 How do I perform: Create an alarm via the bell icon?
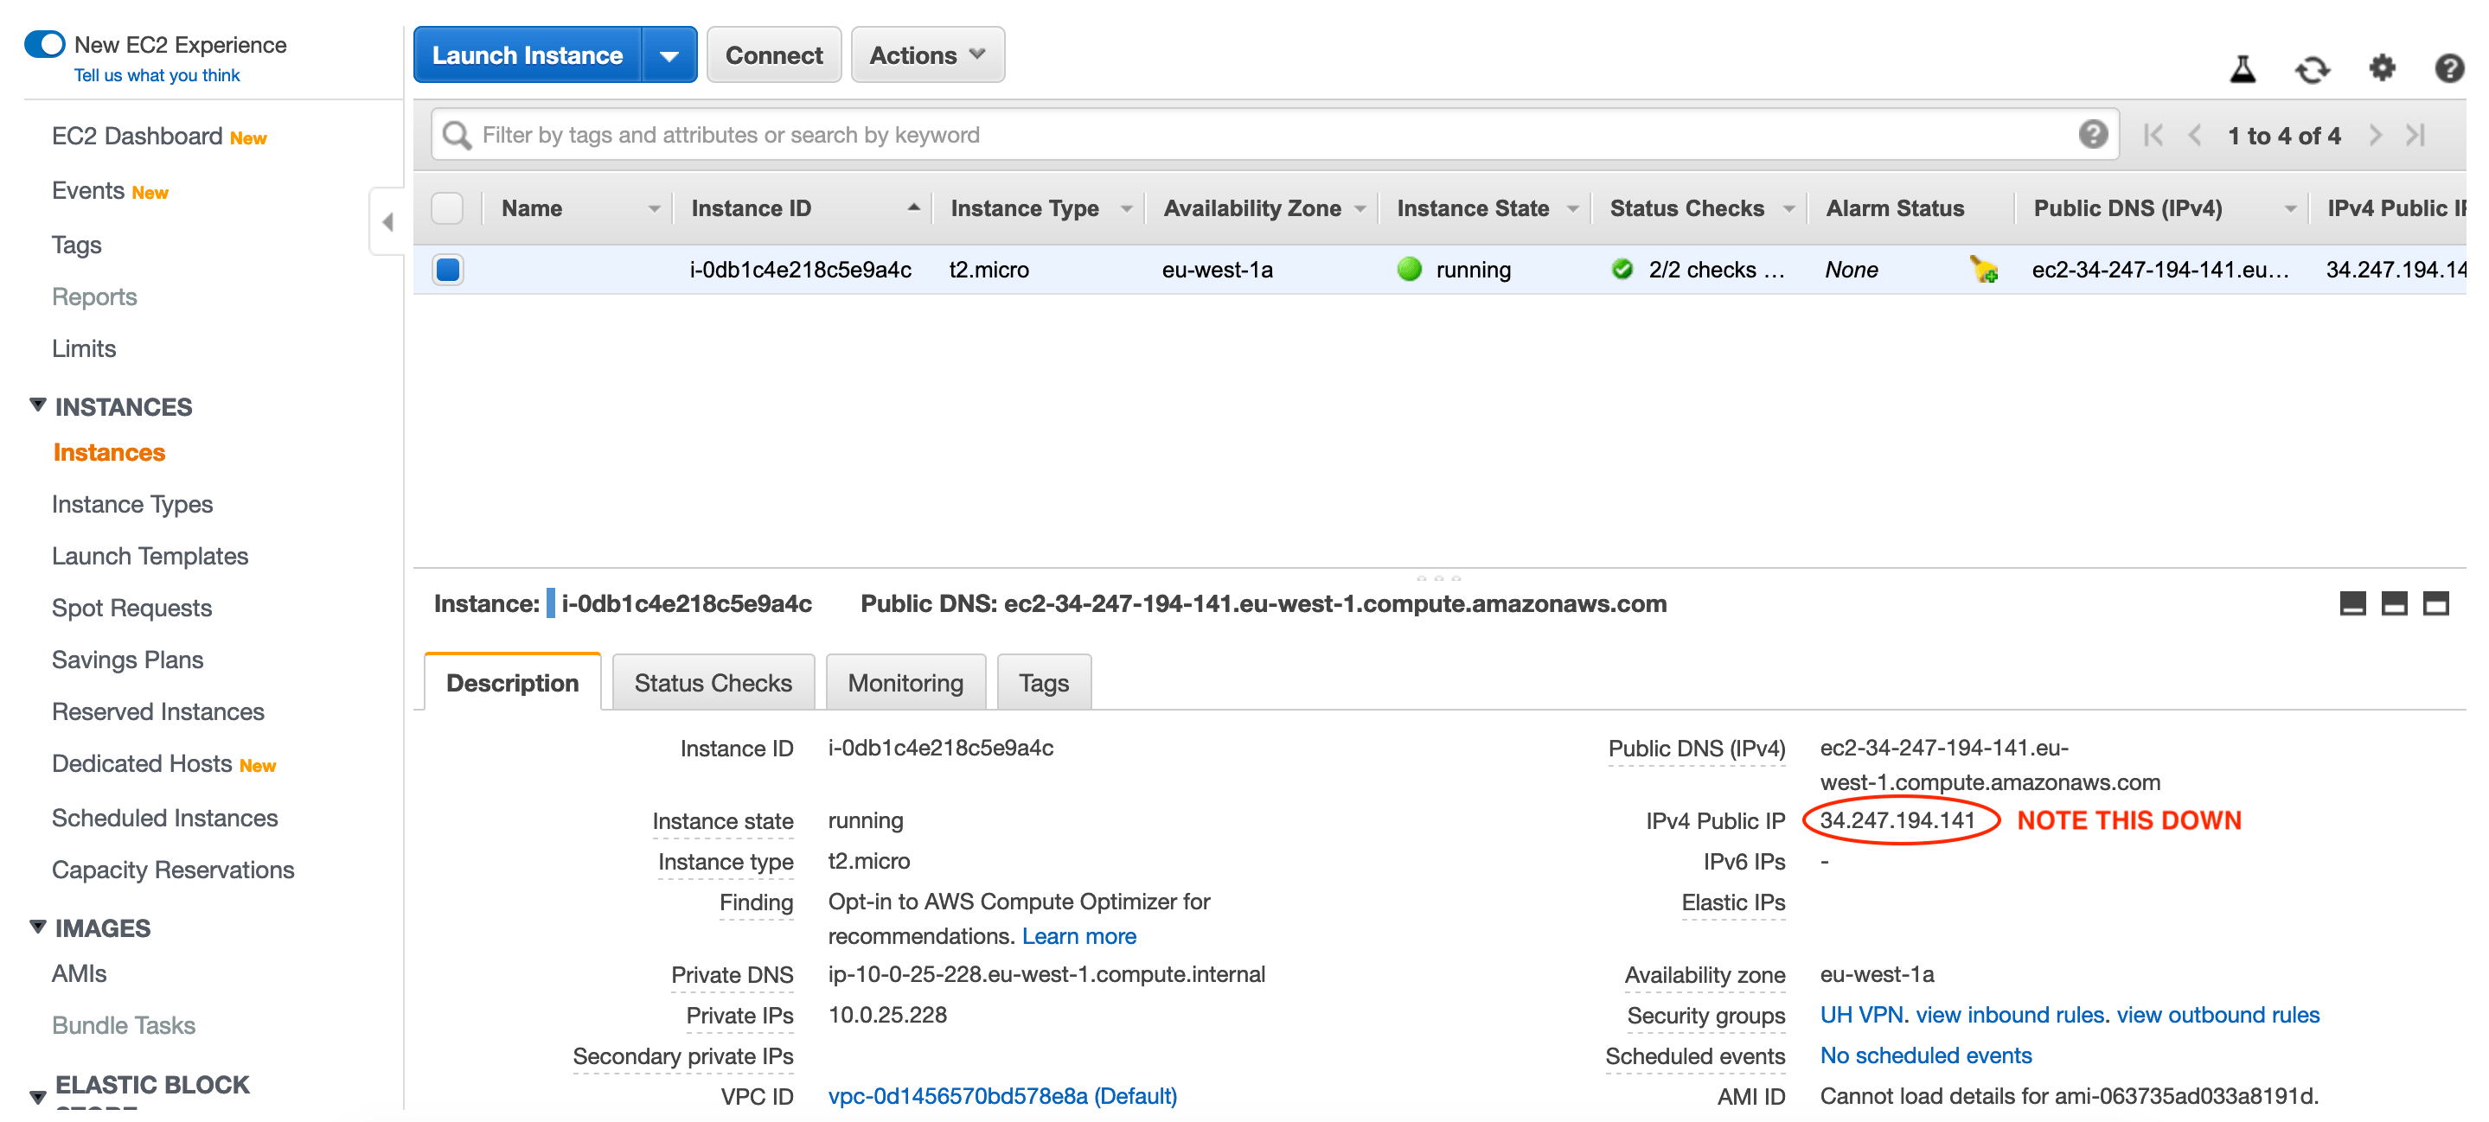(1983, 271)
